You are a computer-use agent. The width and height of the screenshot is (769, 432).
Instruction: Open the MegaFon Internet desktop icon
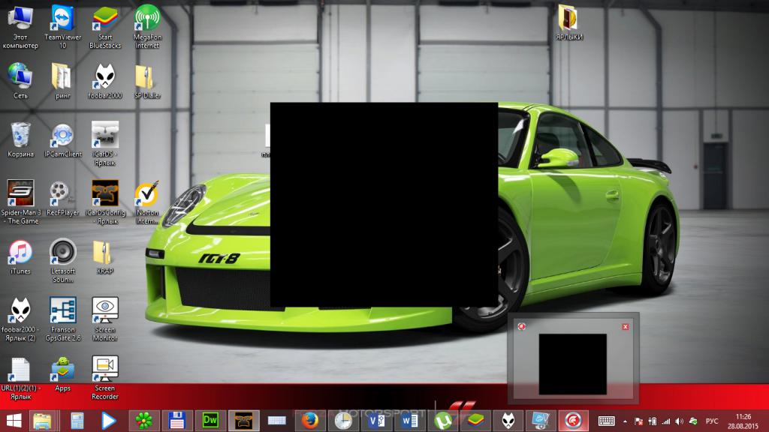pos(146,18)
